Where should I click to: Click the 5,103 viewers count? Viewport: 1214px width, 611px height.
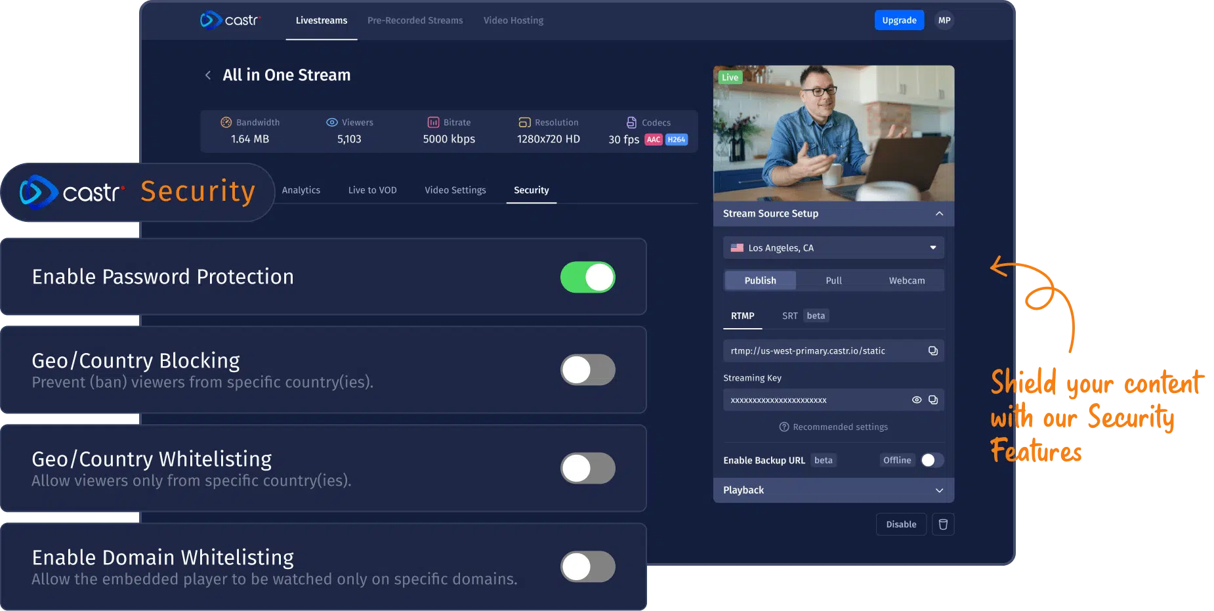pyautogui.click(x=349, y=140)
